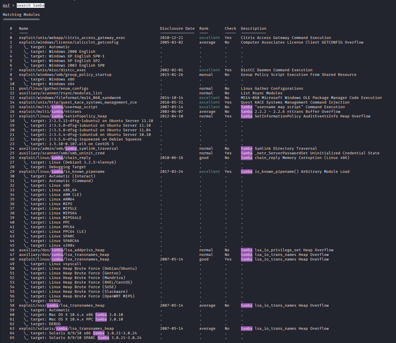Screen dimensions: 396x343
Task: Click the highlighted 'search Samba' command text
Action: point(30,5)
